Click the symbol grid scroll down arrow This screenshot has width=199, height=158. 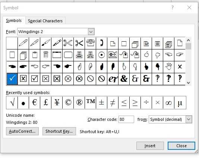tap(188, 83)
